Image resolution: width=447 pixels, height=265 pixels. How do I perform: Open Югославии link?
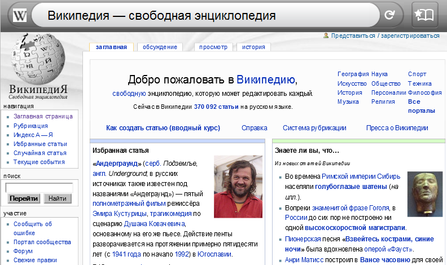point(214,254)
